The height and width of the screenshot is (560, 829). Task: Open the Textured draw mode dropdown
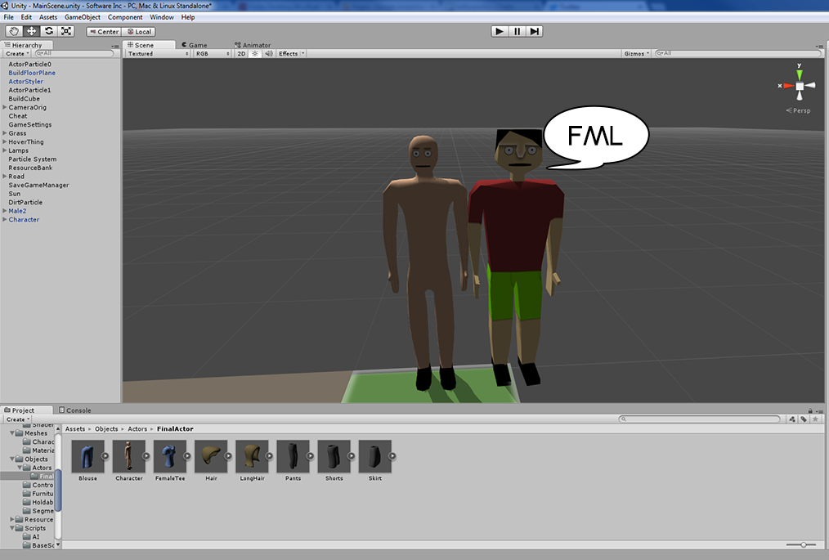tap(158, 53)
